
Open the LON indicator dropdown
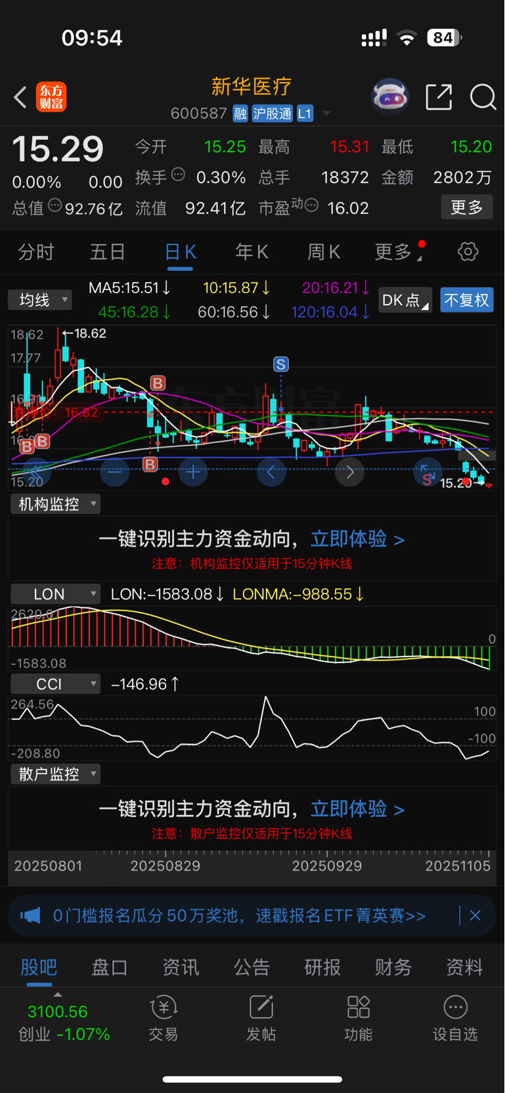(55, 594)
